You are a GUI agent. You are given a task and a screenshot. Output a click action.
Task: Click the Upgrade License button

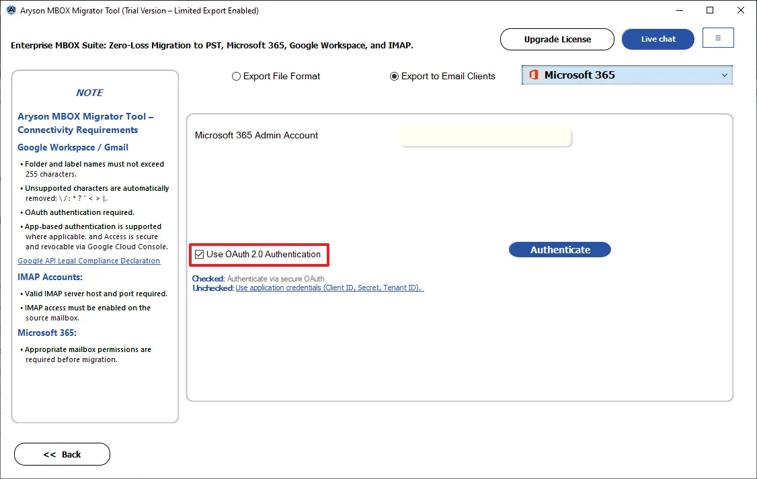tap(557, 39)
